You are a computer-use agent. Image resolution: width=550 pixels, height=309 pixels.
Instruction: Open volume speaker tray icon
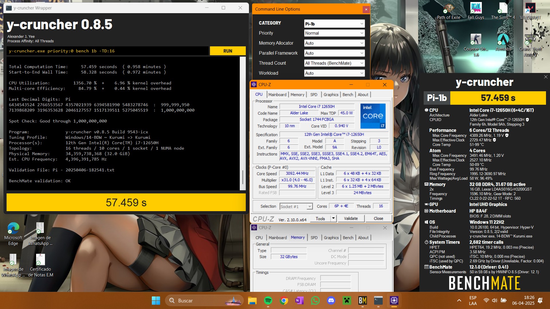tap(494, 300)
